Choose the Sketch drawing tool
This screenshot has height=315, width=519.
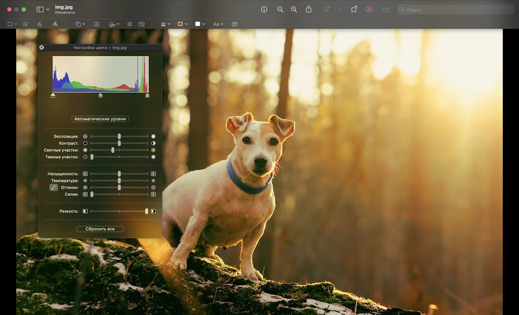[x=39, y=24]
